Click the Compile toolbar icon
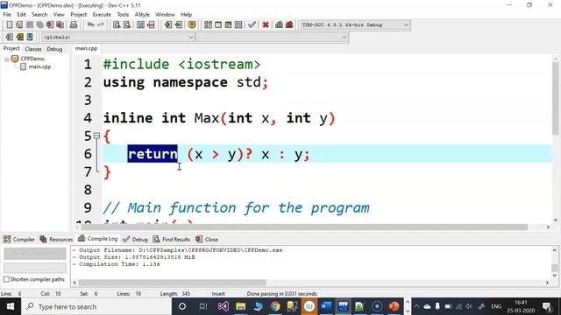561x315 pixels. pos(208,24)
